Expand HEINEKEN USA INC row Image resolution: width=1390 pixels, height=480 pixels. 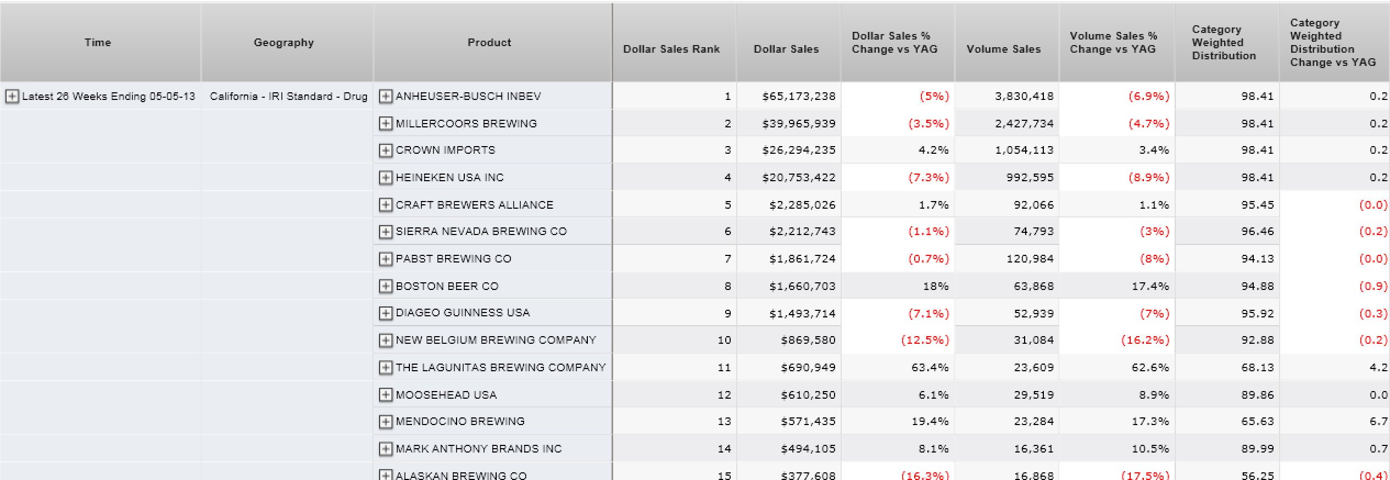(386, 178)
